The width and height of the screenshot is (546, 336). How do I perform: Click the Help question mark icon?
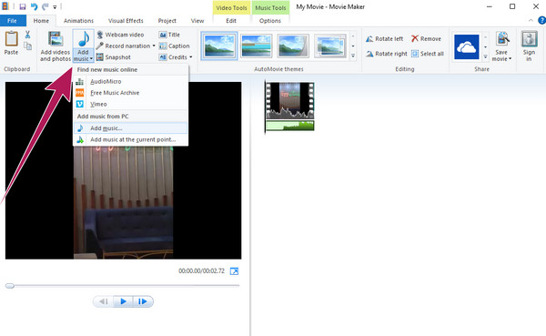click(x=541, y=21)
